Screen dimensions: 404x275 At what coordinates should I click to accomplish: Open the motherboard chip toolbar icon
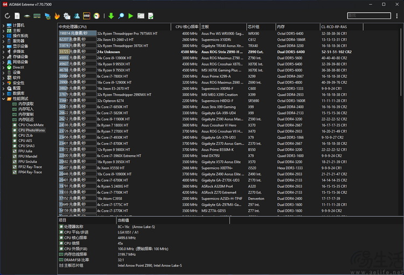click(27, 16)
